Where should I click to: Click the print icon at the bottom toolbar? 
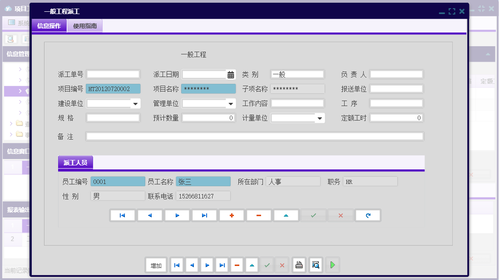[299, 265]
